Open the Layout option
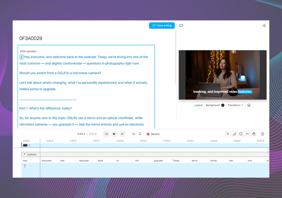Viewport: 282px width, 198px height. (x=199, y=105)
